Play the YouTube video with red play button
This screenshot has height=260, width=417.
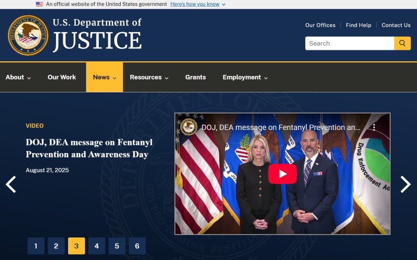point(282,174)
